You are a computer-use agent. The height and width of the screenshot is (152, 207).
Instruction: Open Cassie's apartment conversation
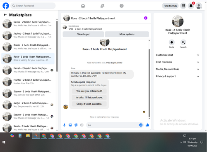pos(28,23)
